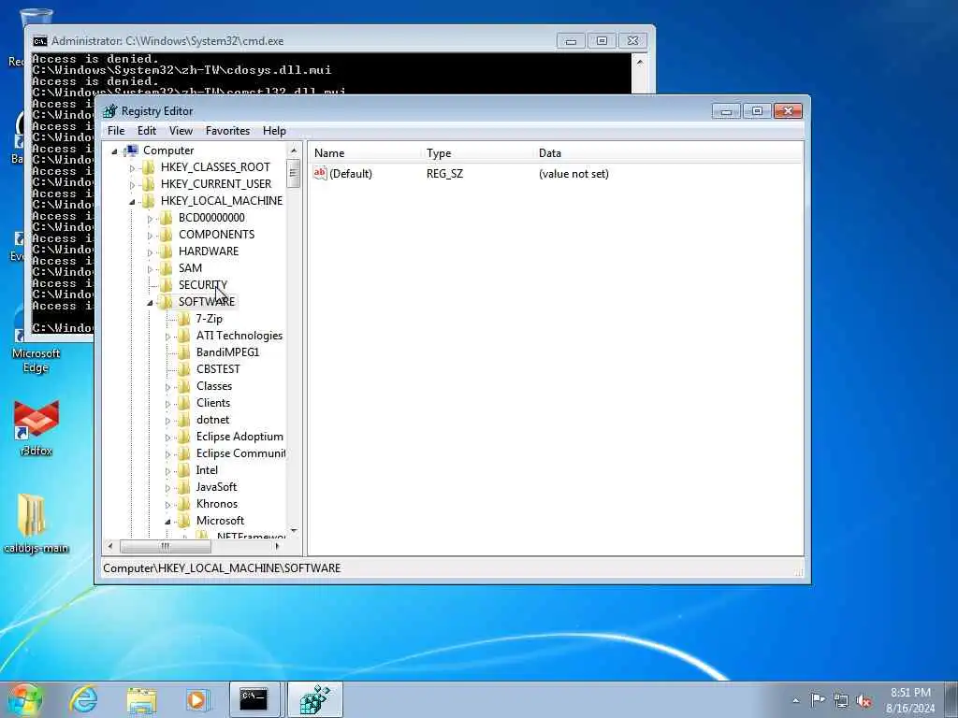Open the taskbar clock and date
This screenshot has height=718, width=958.
point(910,700)
